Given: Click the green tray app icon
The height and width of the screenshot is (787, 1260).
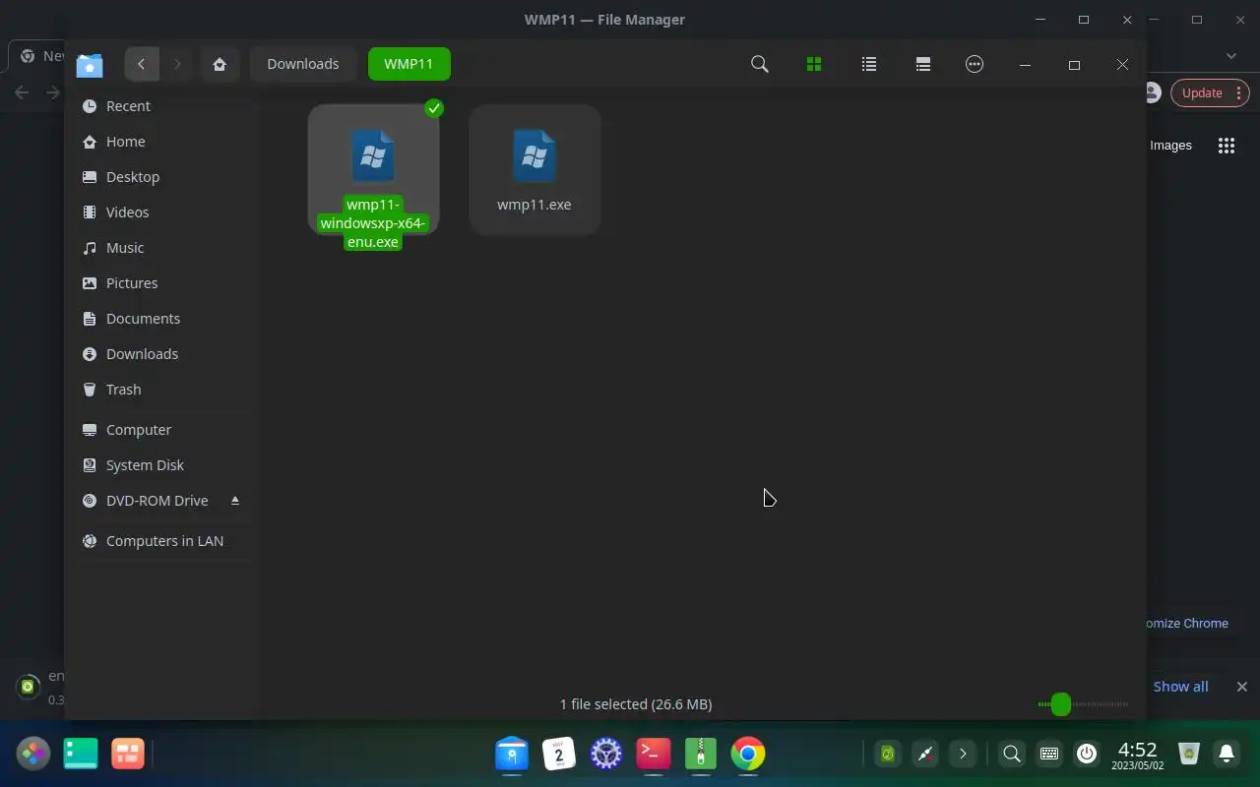Looking at the screenshot, I should 888,755.
